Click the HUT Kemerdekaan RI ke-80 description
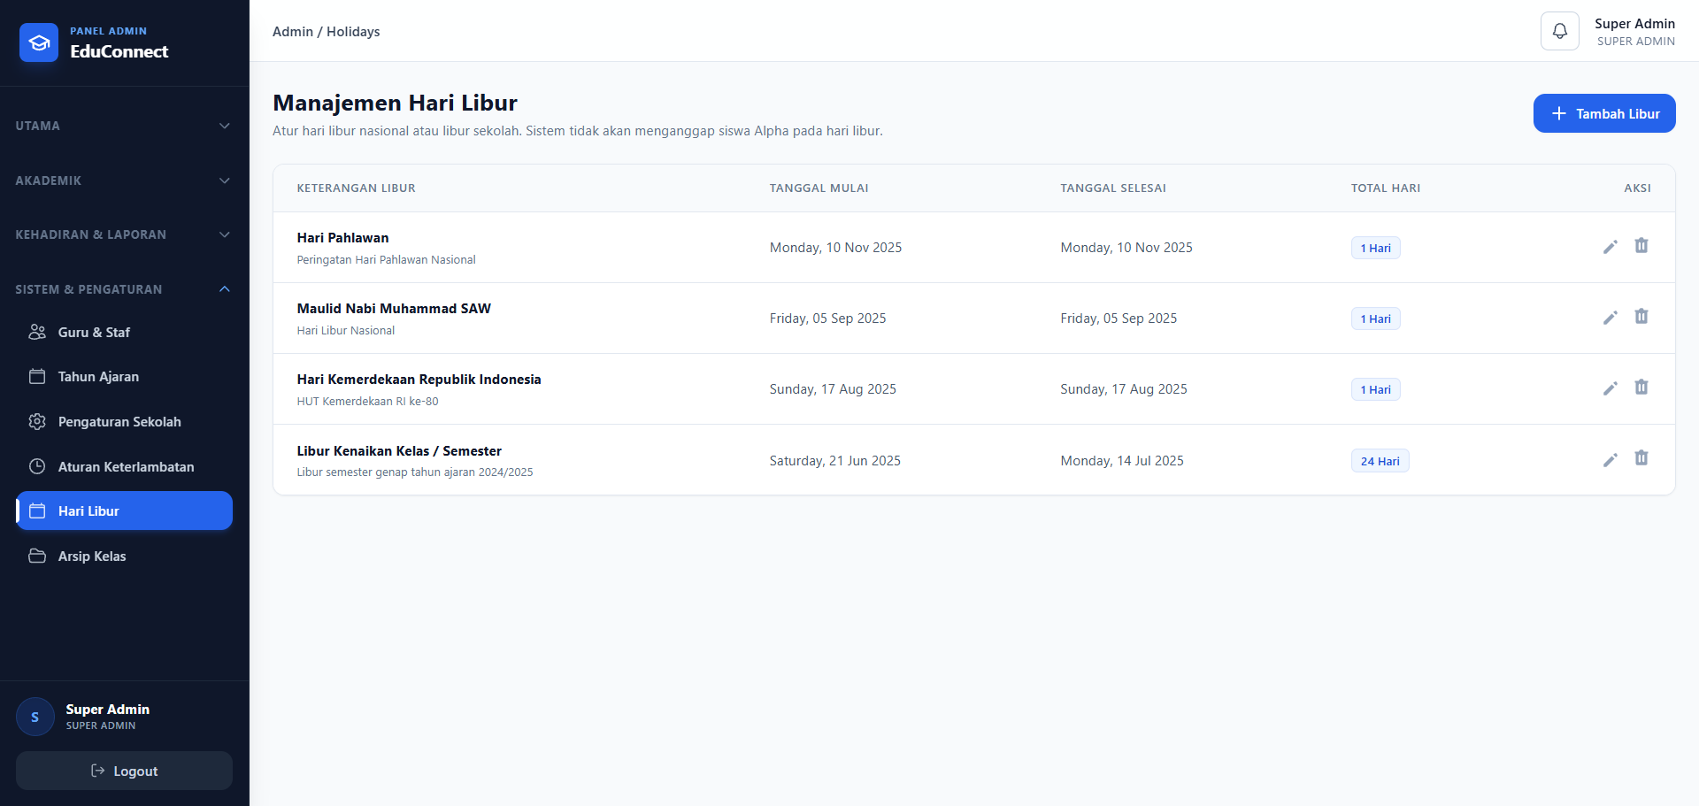The image size is (1699, 806). click(x=368, y=402)
